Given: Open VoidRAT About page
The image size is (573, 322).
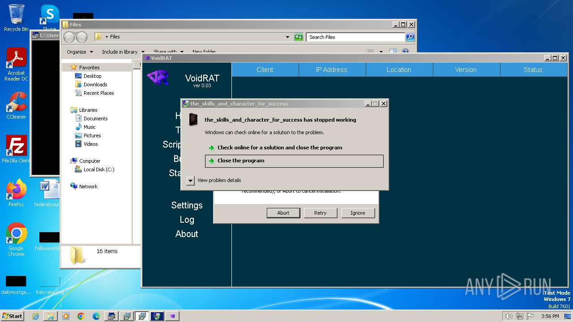Looking at the screenshot, I should [187, 234].
